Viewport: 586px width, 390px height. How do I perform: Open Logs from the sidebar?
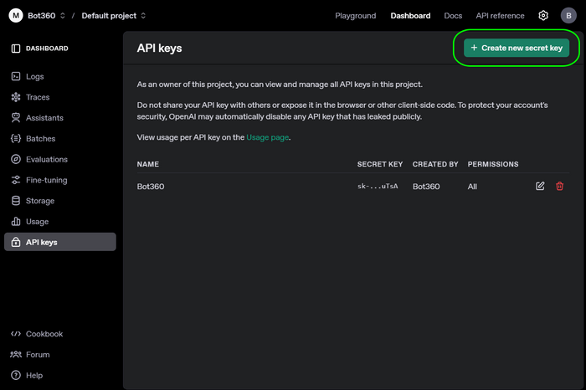(x=34, y=76)
